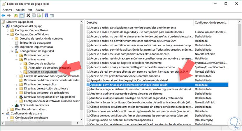242x131 pixels.
Task: Click the Configuración del equipo computer icon
Action: (x=8, y=26)
